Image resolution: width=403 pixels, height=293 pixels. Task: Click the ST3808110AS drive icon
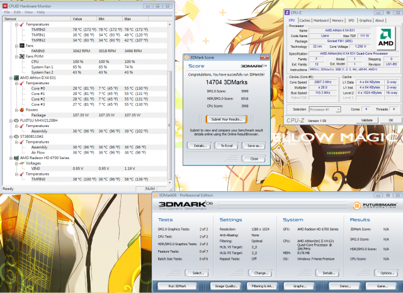[16, 136]
